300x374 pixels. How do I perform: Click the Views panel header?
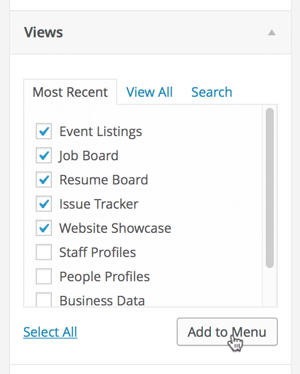click(151, 32)
